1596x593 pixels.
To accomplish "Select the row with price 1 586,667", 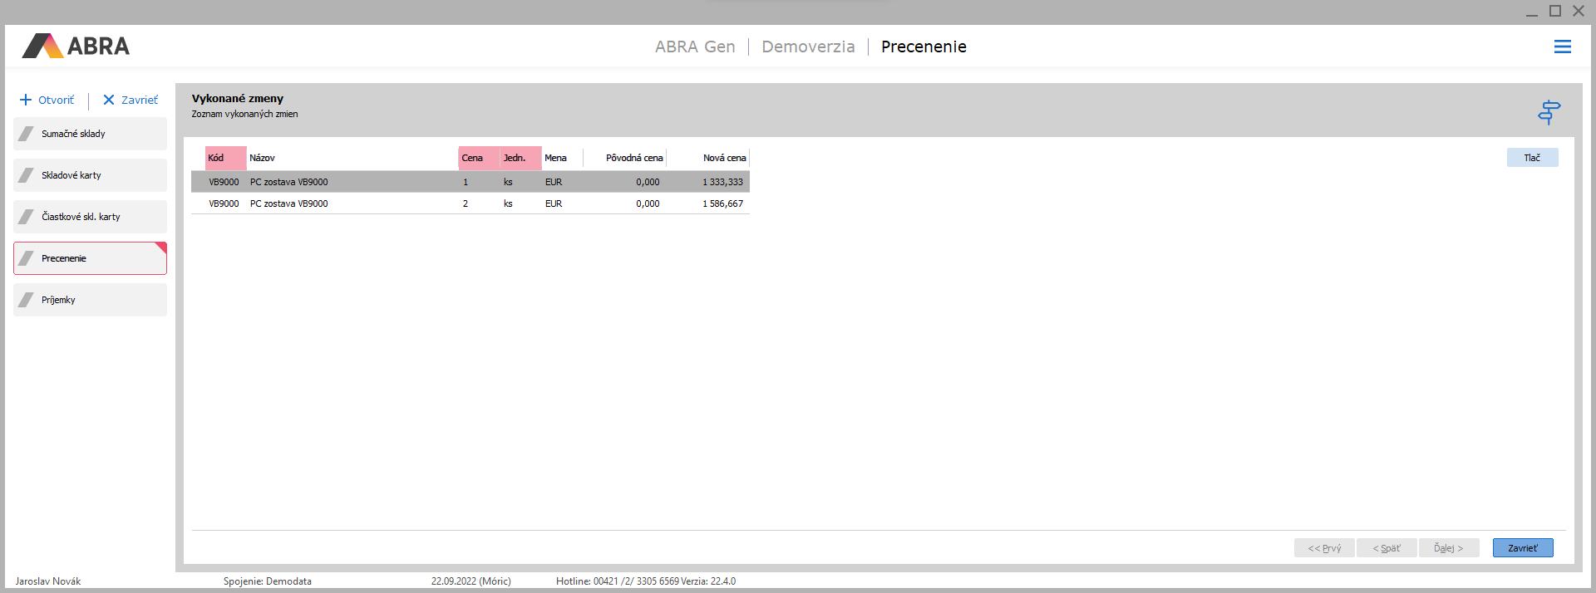I will click(x=470, y=203).
